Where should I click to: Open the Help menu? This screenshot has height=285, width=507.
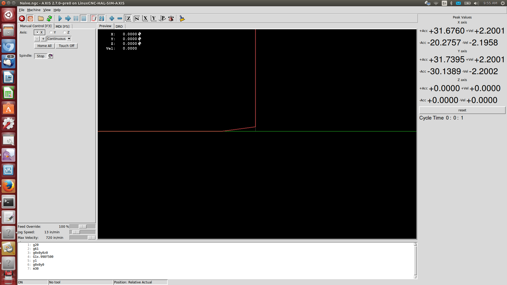57,10
